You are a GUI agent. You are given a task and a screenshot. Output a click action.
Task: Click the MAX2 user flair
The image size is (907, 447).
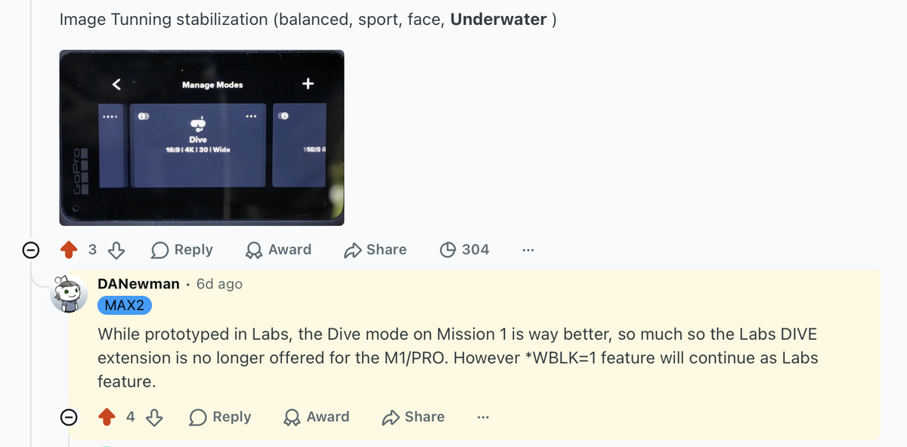(x=125, y=305)
